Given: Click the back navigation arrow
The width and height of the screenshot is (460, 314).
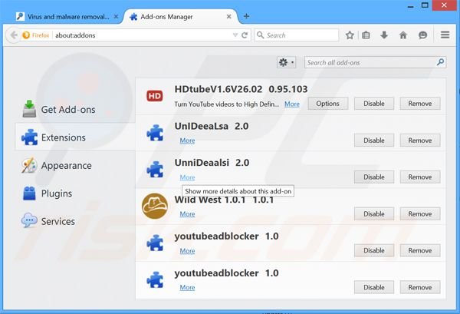Looking at the screenshot, I should click(x=13, y=35).
